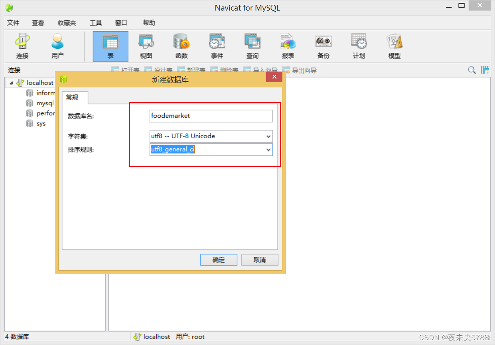Click the database name field containing foodemarket
This screenshot has height=345, width=495.
tap(211, 116)
